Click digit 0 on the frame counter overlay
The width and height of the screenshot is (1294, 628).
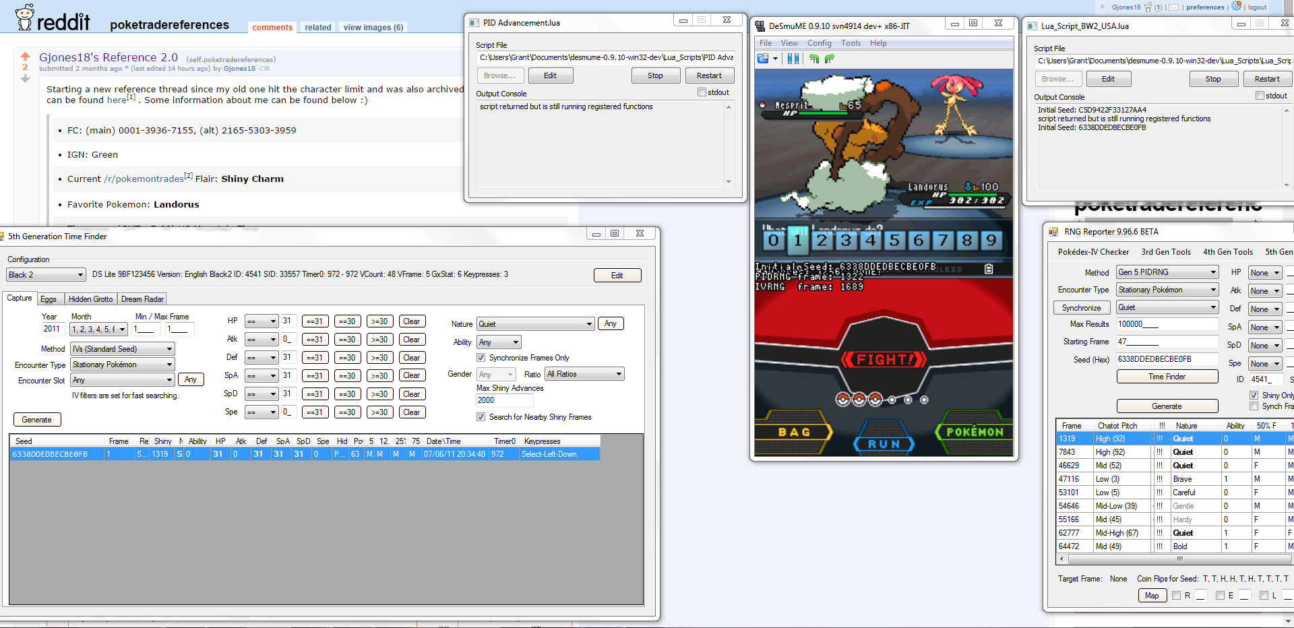click(774, 241)
